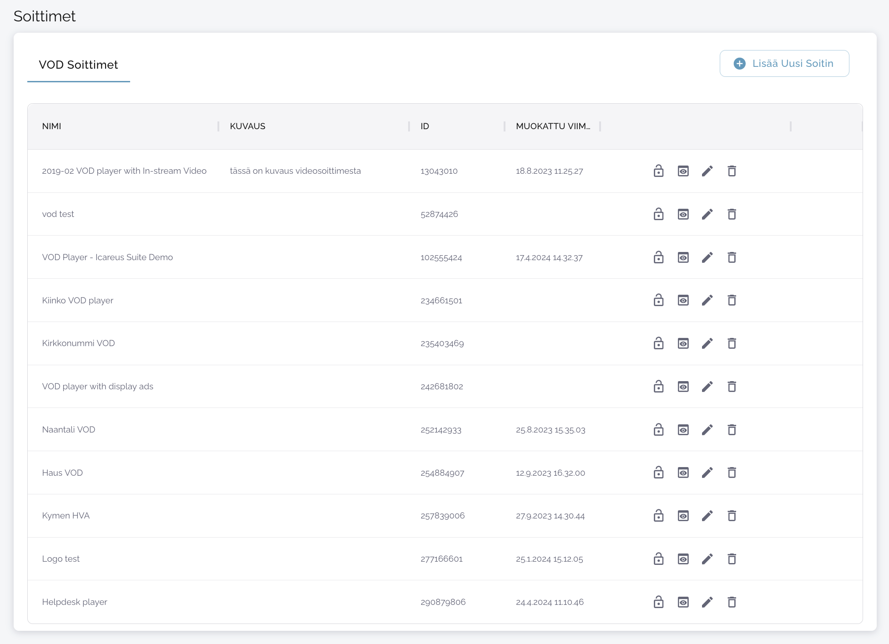
Task: Delete the Helpdesk player row
Action: click(732, 602)
